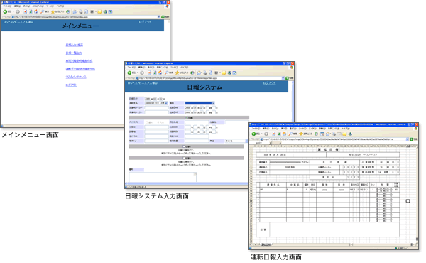Open 運転手名 dropdown in 日報システム form
Image resolution: width=426 pixels, height=263 pixels.
(x=166, y=103)
